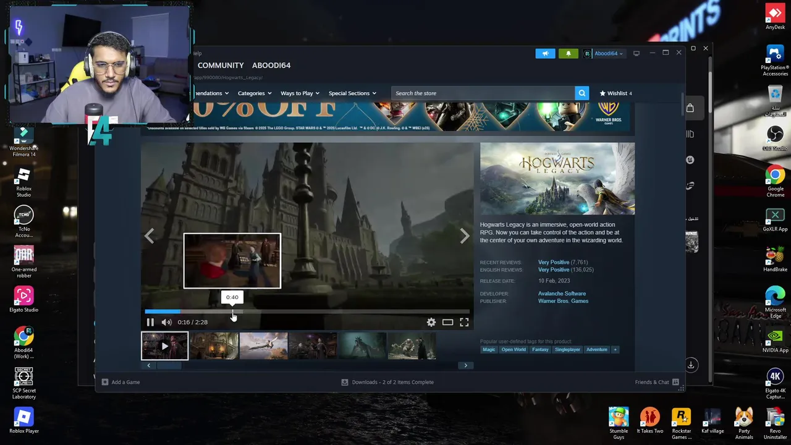
Task: Open Unreal Engine icon in background launcher
Action: pos(690,160)
